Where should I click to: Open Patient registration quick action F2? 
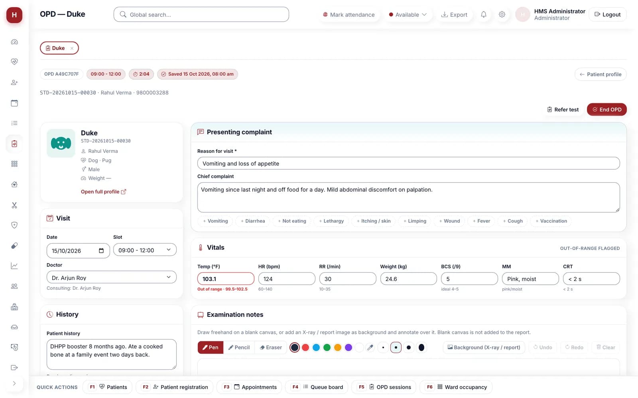coord(175,387)
